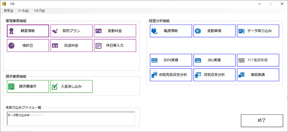Select the 変動単価 yen coin icon
This screenshot has height=132, width=288.
198,31
